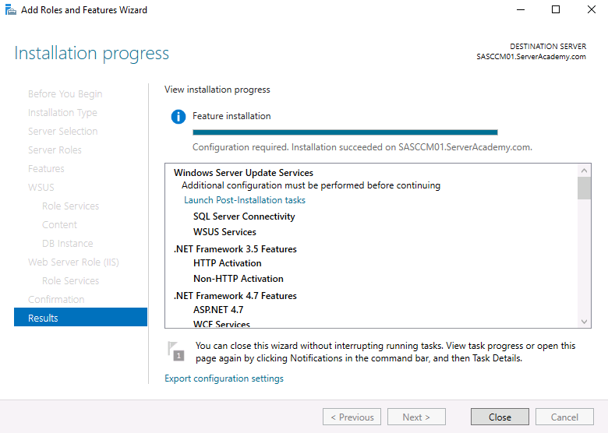The height and width of the screenshot is (433, 608).
Task: Click SQL Server Connectivity entry
Action: click(x=244, y=216)
